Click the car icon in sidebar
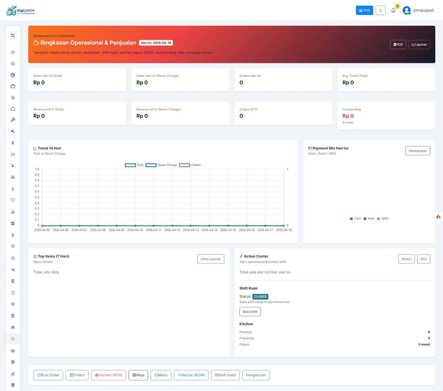The height and width of the screenshot is (391, 443). pos(13,327)
